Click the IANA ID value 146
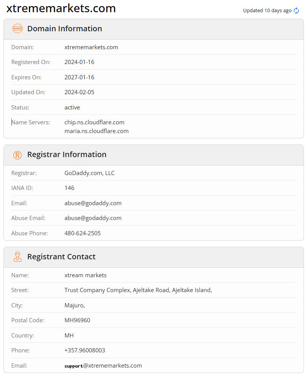Screen dimensions: 307x376 point(70,188)
